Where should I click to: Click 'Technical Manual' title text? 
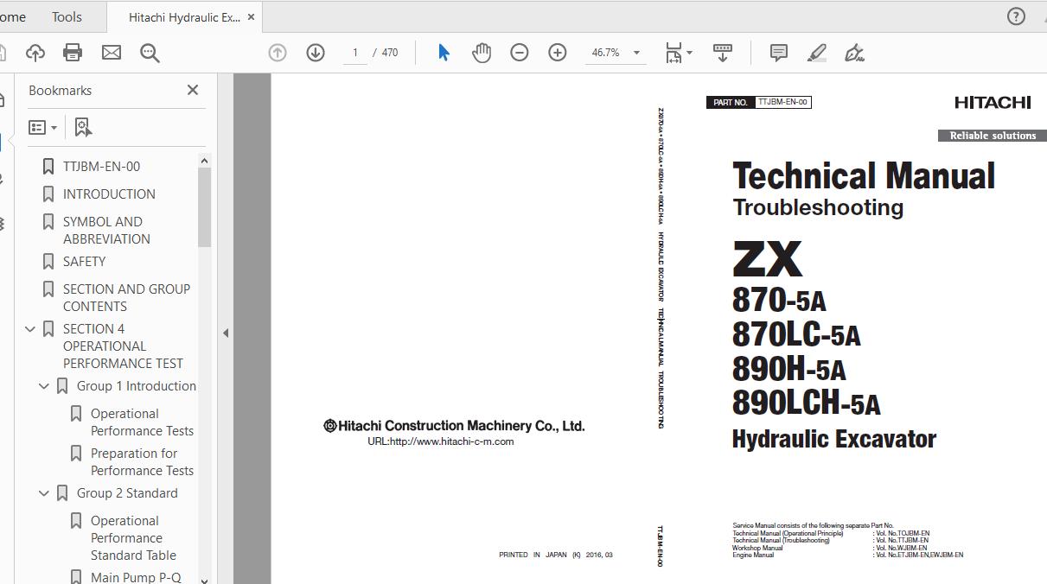(864, 176)
